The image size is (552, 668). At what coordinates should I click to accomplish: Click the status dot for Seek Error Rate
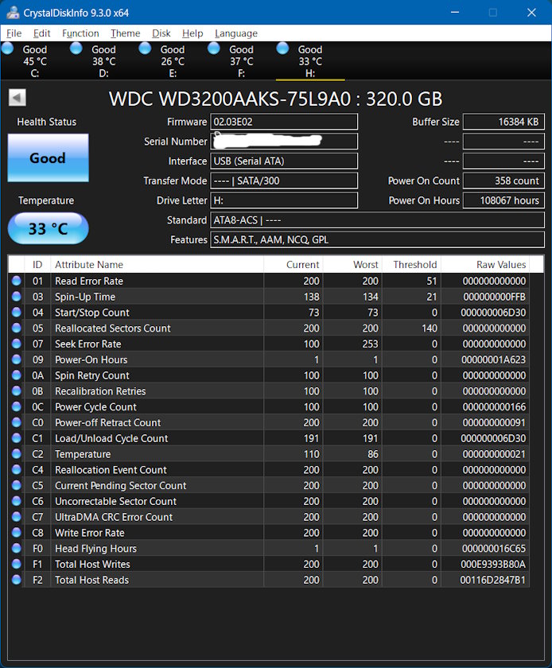tap(16, 344)
